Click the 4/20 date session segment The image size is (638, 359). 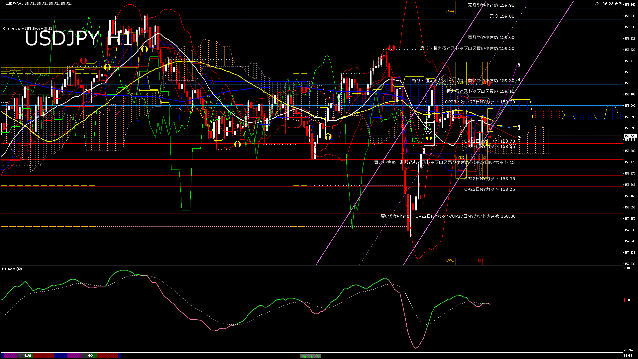28,356
